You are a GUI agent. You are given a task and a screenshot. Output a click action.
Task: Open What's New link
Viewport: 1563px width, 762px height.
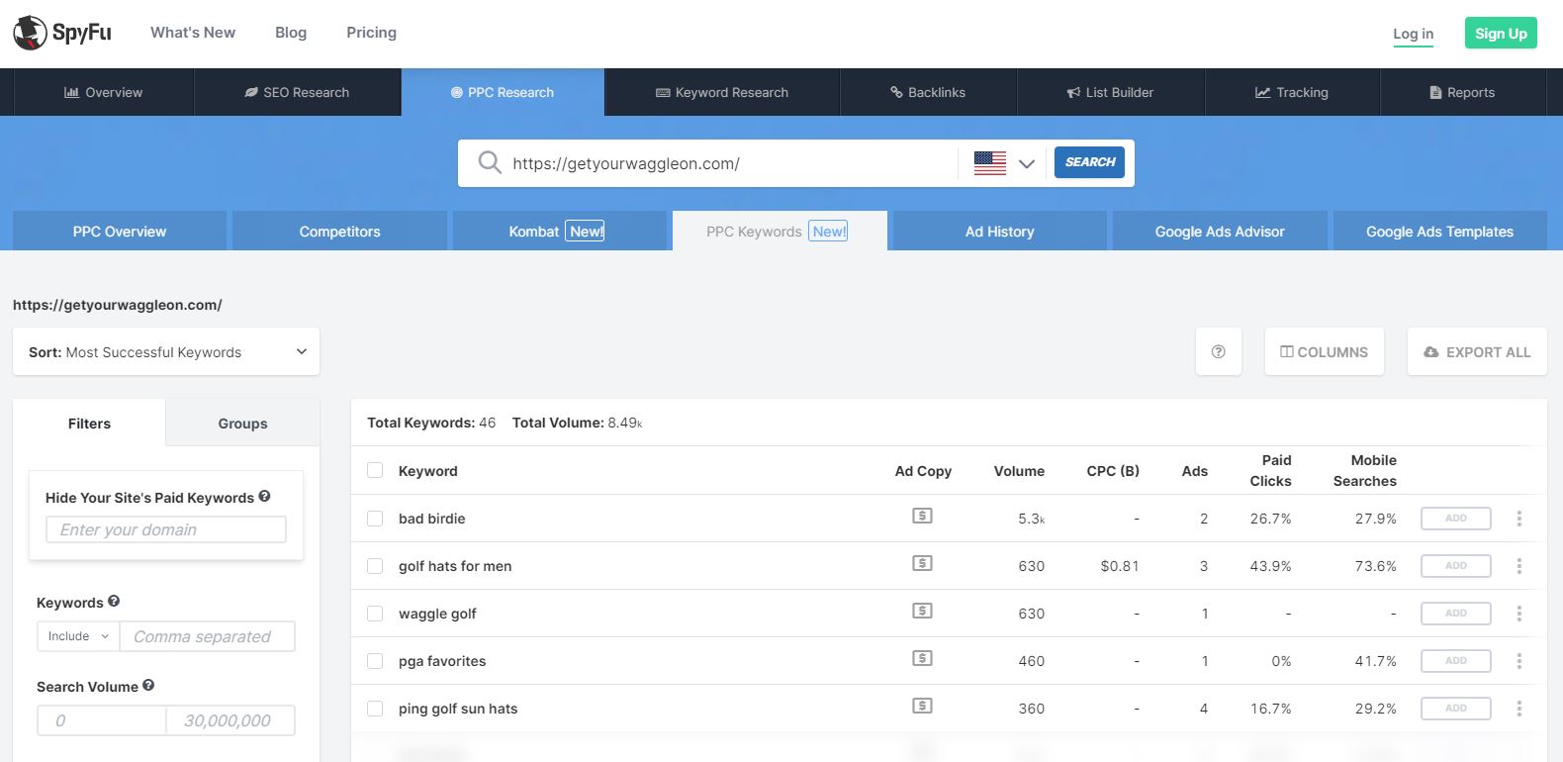point(193,33)
